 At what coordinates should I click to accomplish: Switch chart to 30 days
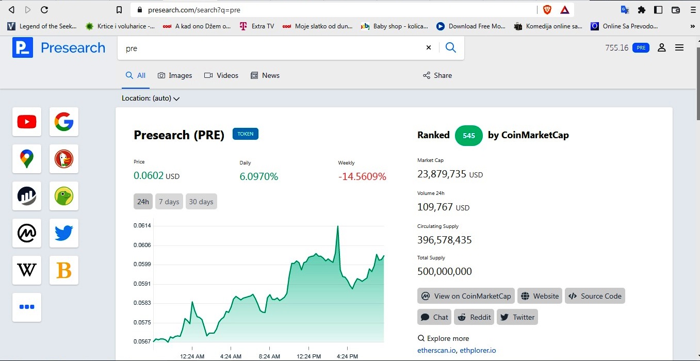point(201,202)
